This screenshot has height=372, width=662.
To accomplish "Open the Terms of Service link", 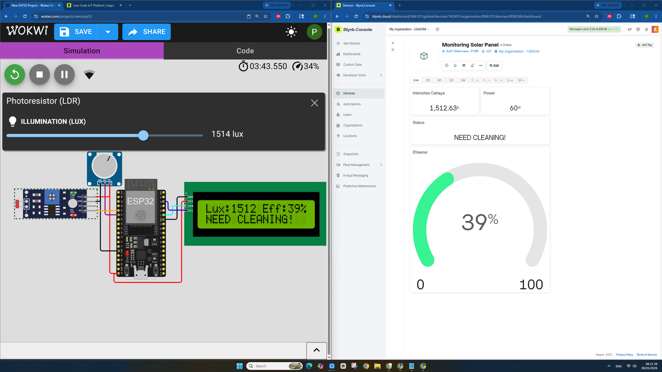I will point(647,355).
